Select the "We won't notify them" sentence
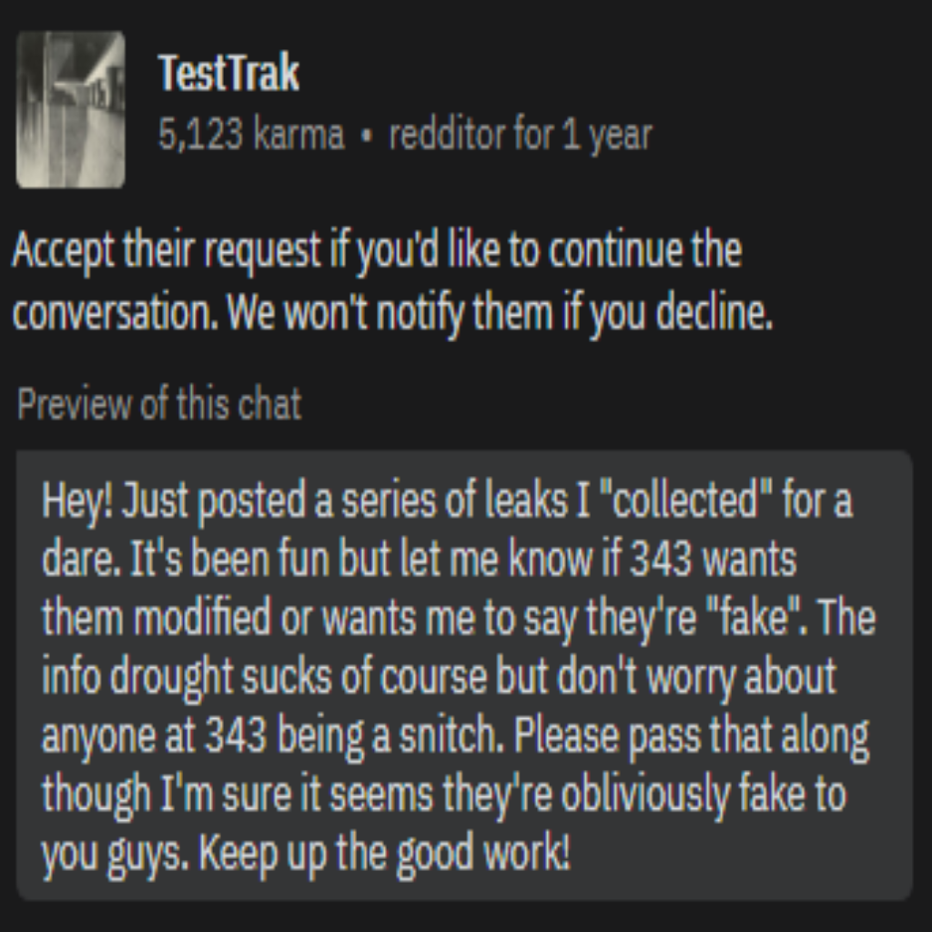 pyautogui.click(x=499, y=314)
